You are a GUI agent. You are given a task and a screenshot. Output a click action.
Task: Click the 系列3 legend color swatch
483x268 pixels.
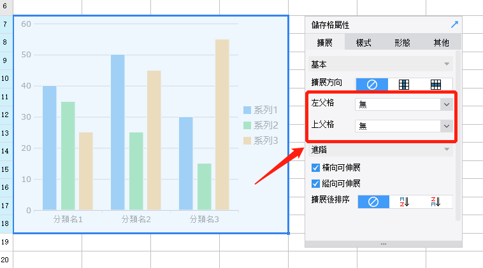247,141
